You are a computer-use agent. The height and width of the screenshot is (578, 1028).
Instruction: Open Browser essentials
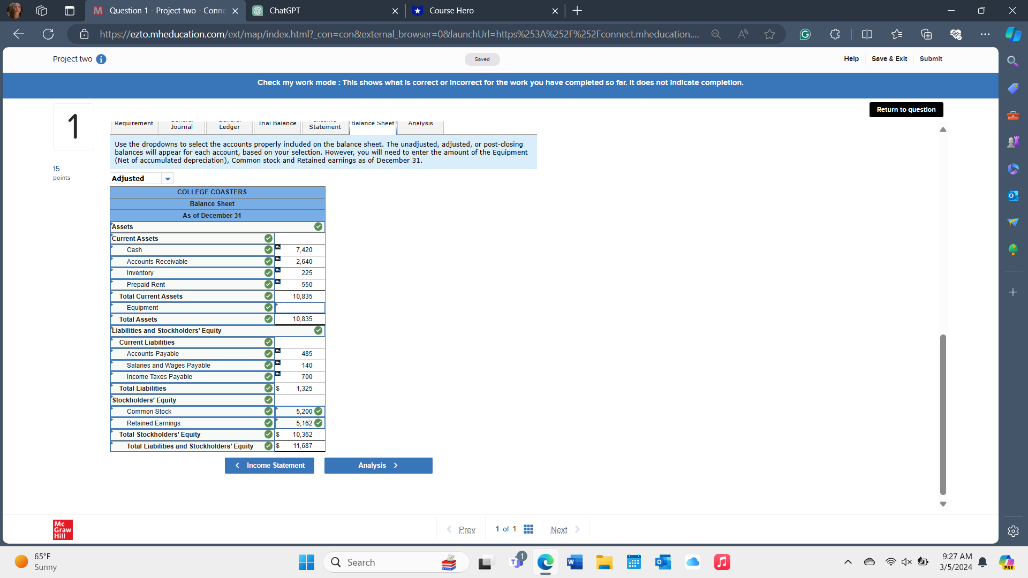tap(956, 34)
